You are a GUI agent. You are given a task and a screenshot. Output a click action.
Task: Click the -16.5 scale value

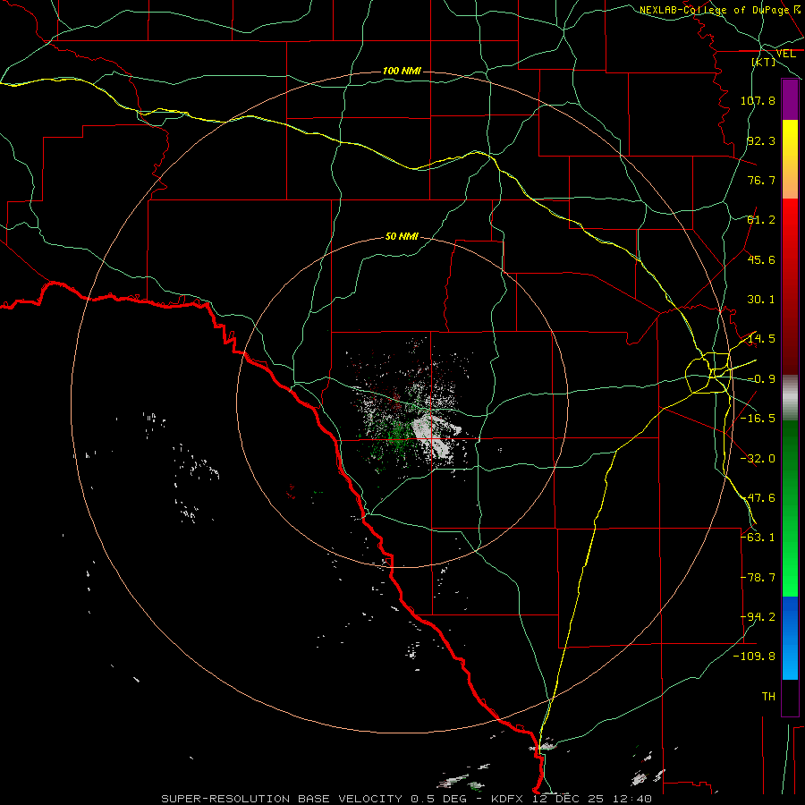click(x=758, y=419)
